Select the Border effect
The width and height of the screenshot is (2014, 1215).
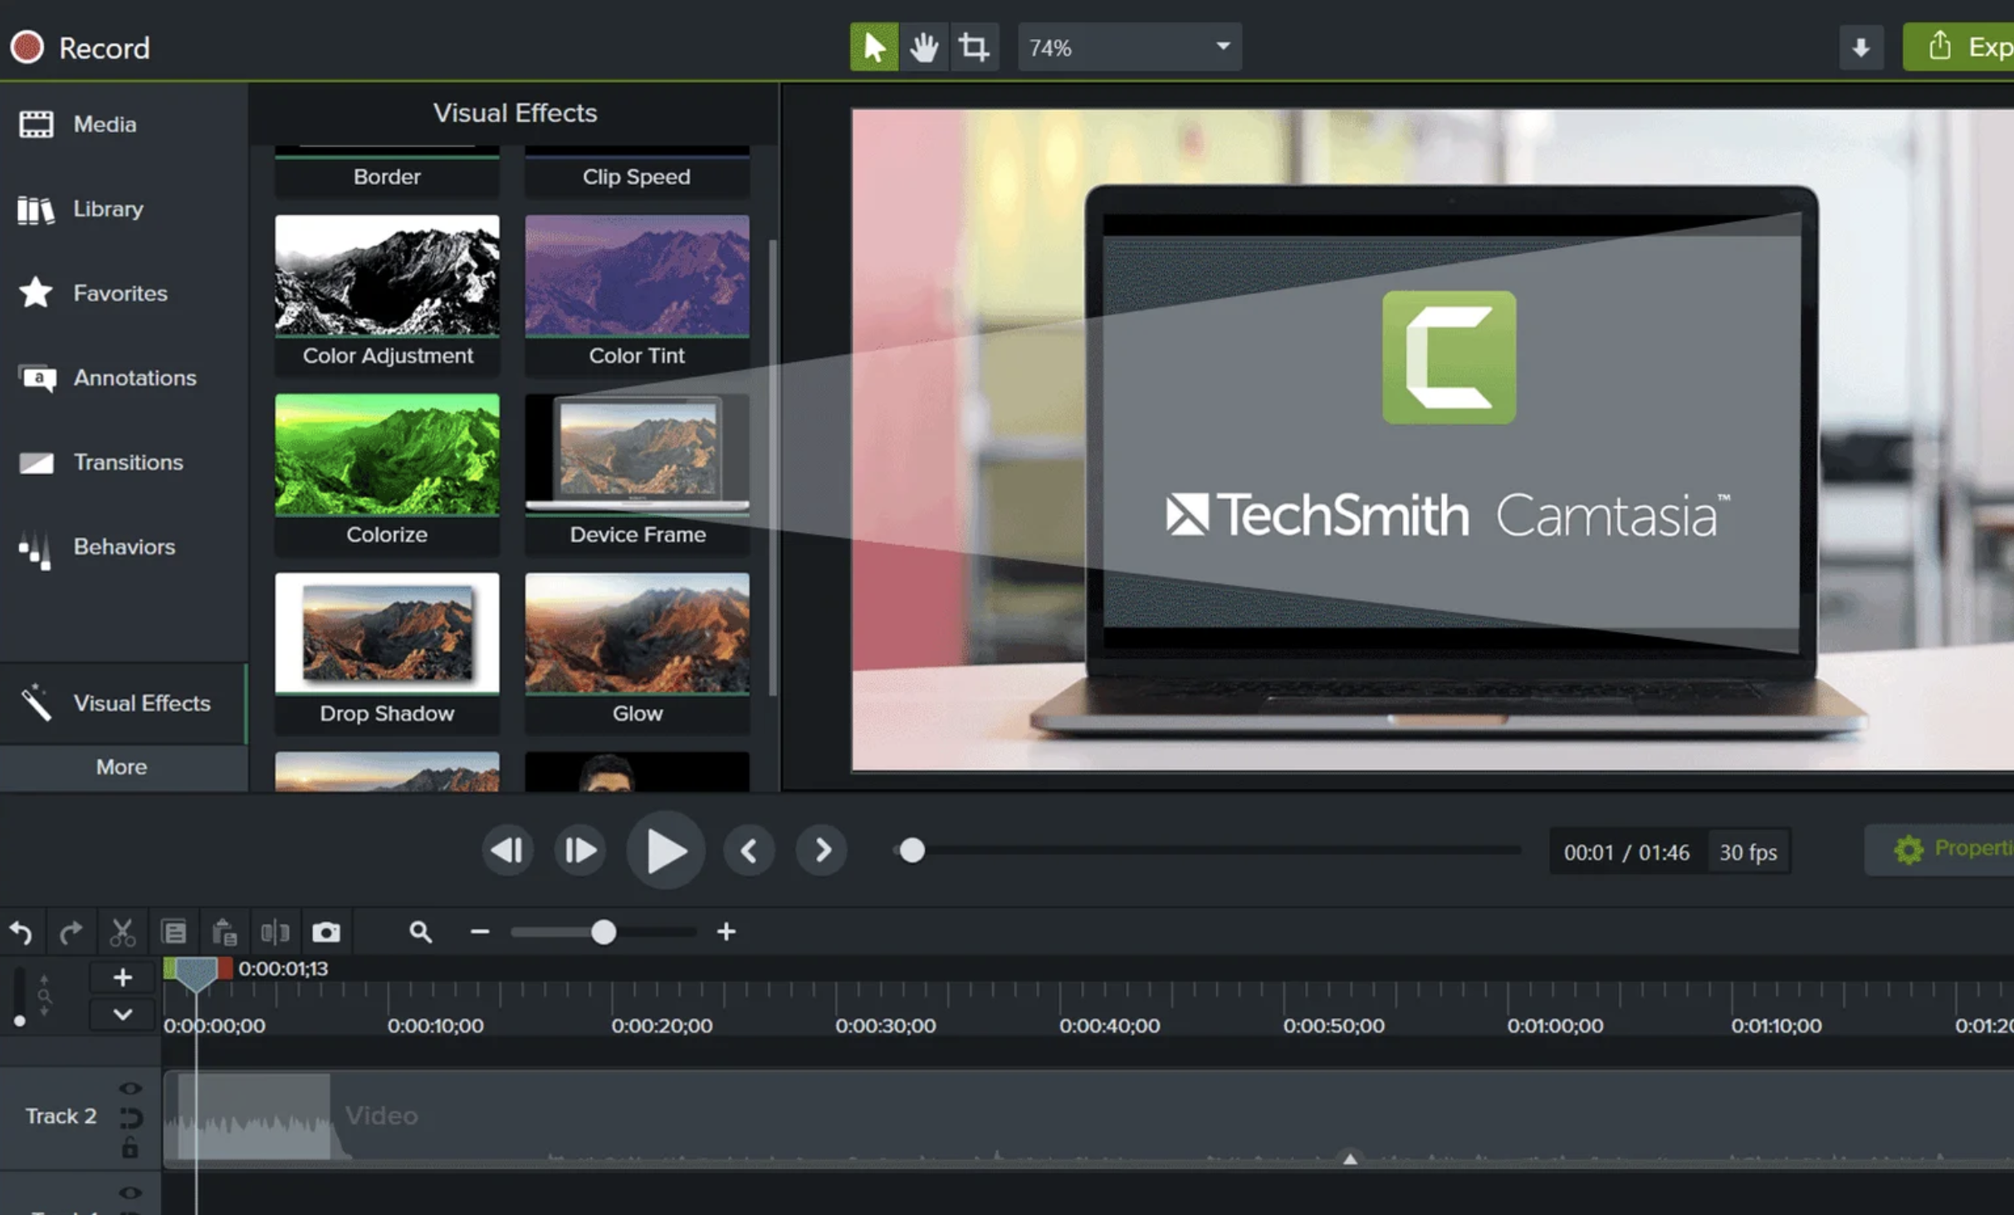[387, 173]
